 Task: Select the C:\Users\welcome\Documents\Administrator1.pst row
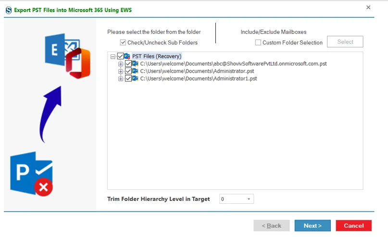tap(199, 79)
